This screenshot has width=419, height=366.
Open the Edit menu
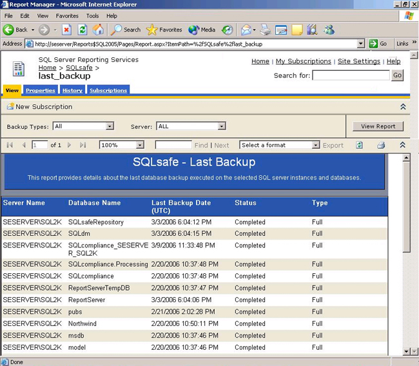24,15
